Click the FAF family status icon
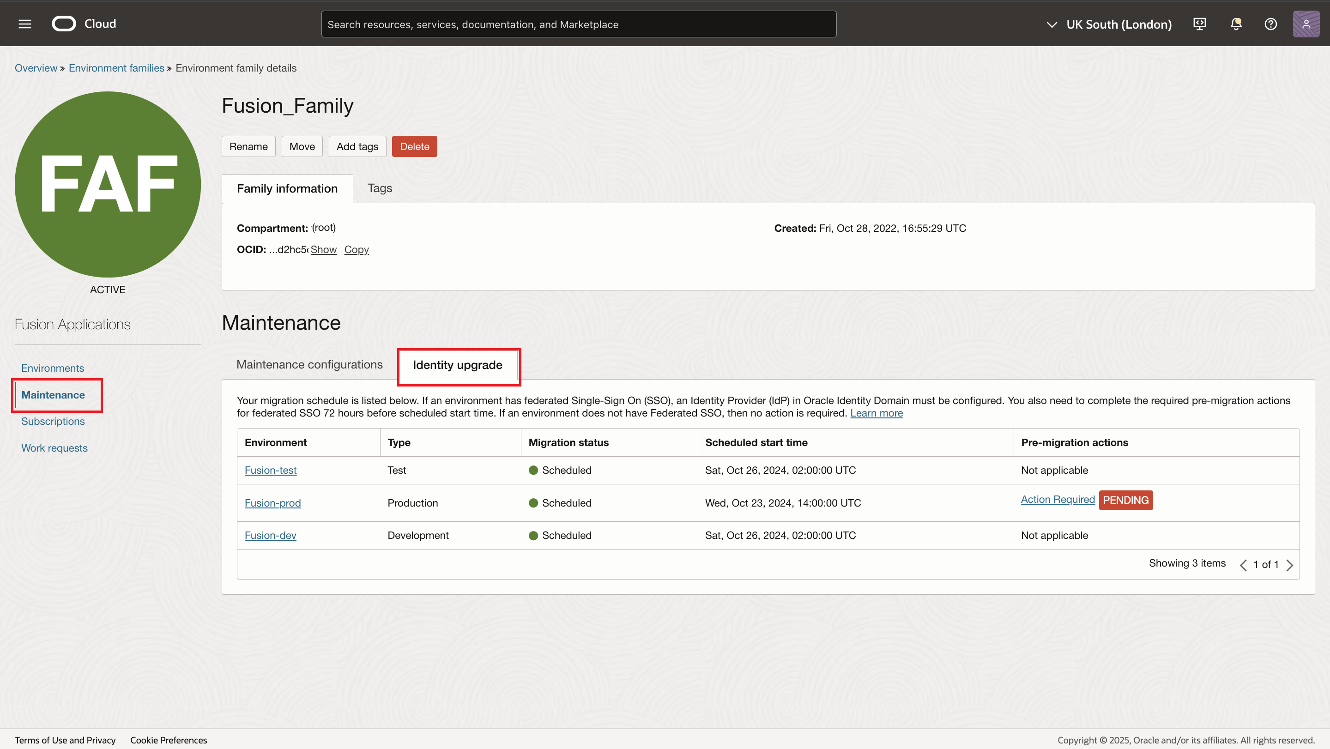 tap(108, 184)
